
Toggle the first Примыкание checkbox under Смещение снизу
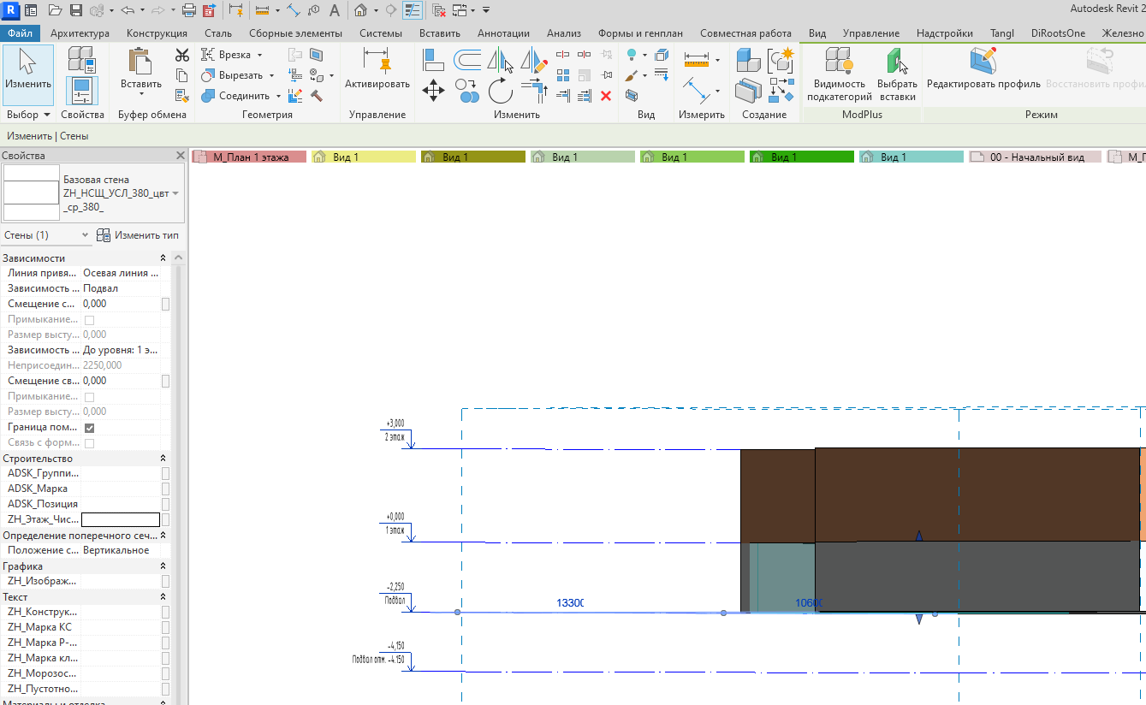click(89, 319)
